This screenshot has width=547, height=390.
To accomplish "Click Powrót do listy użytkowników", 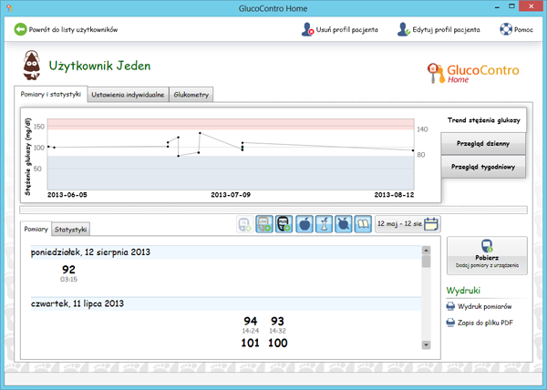I will click(x=73, y=30).
